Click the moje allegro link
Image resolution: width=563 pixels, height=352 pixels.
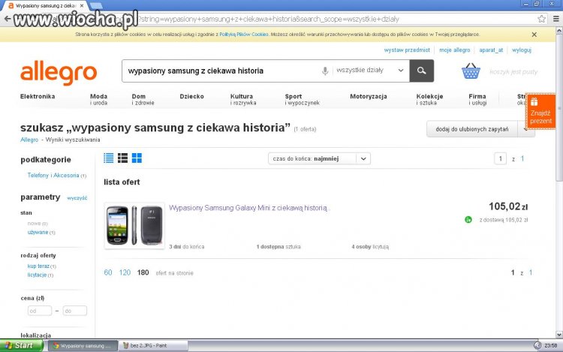[x=455, y=50]
